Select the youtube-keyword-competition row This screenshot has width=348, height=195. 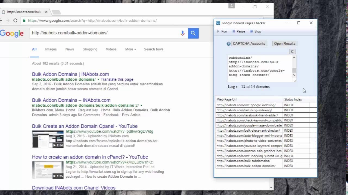(x=266, y=146)
